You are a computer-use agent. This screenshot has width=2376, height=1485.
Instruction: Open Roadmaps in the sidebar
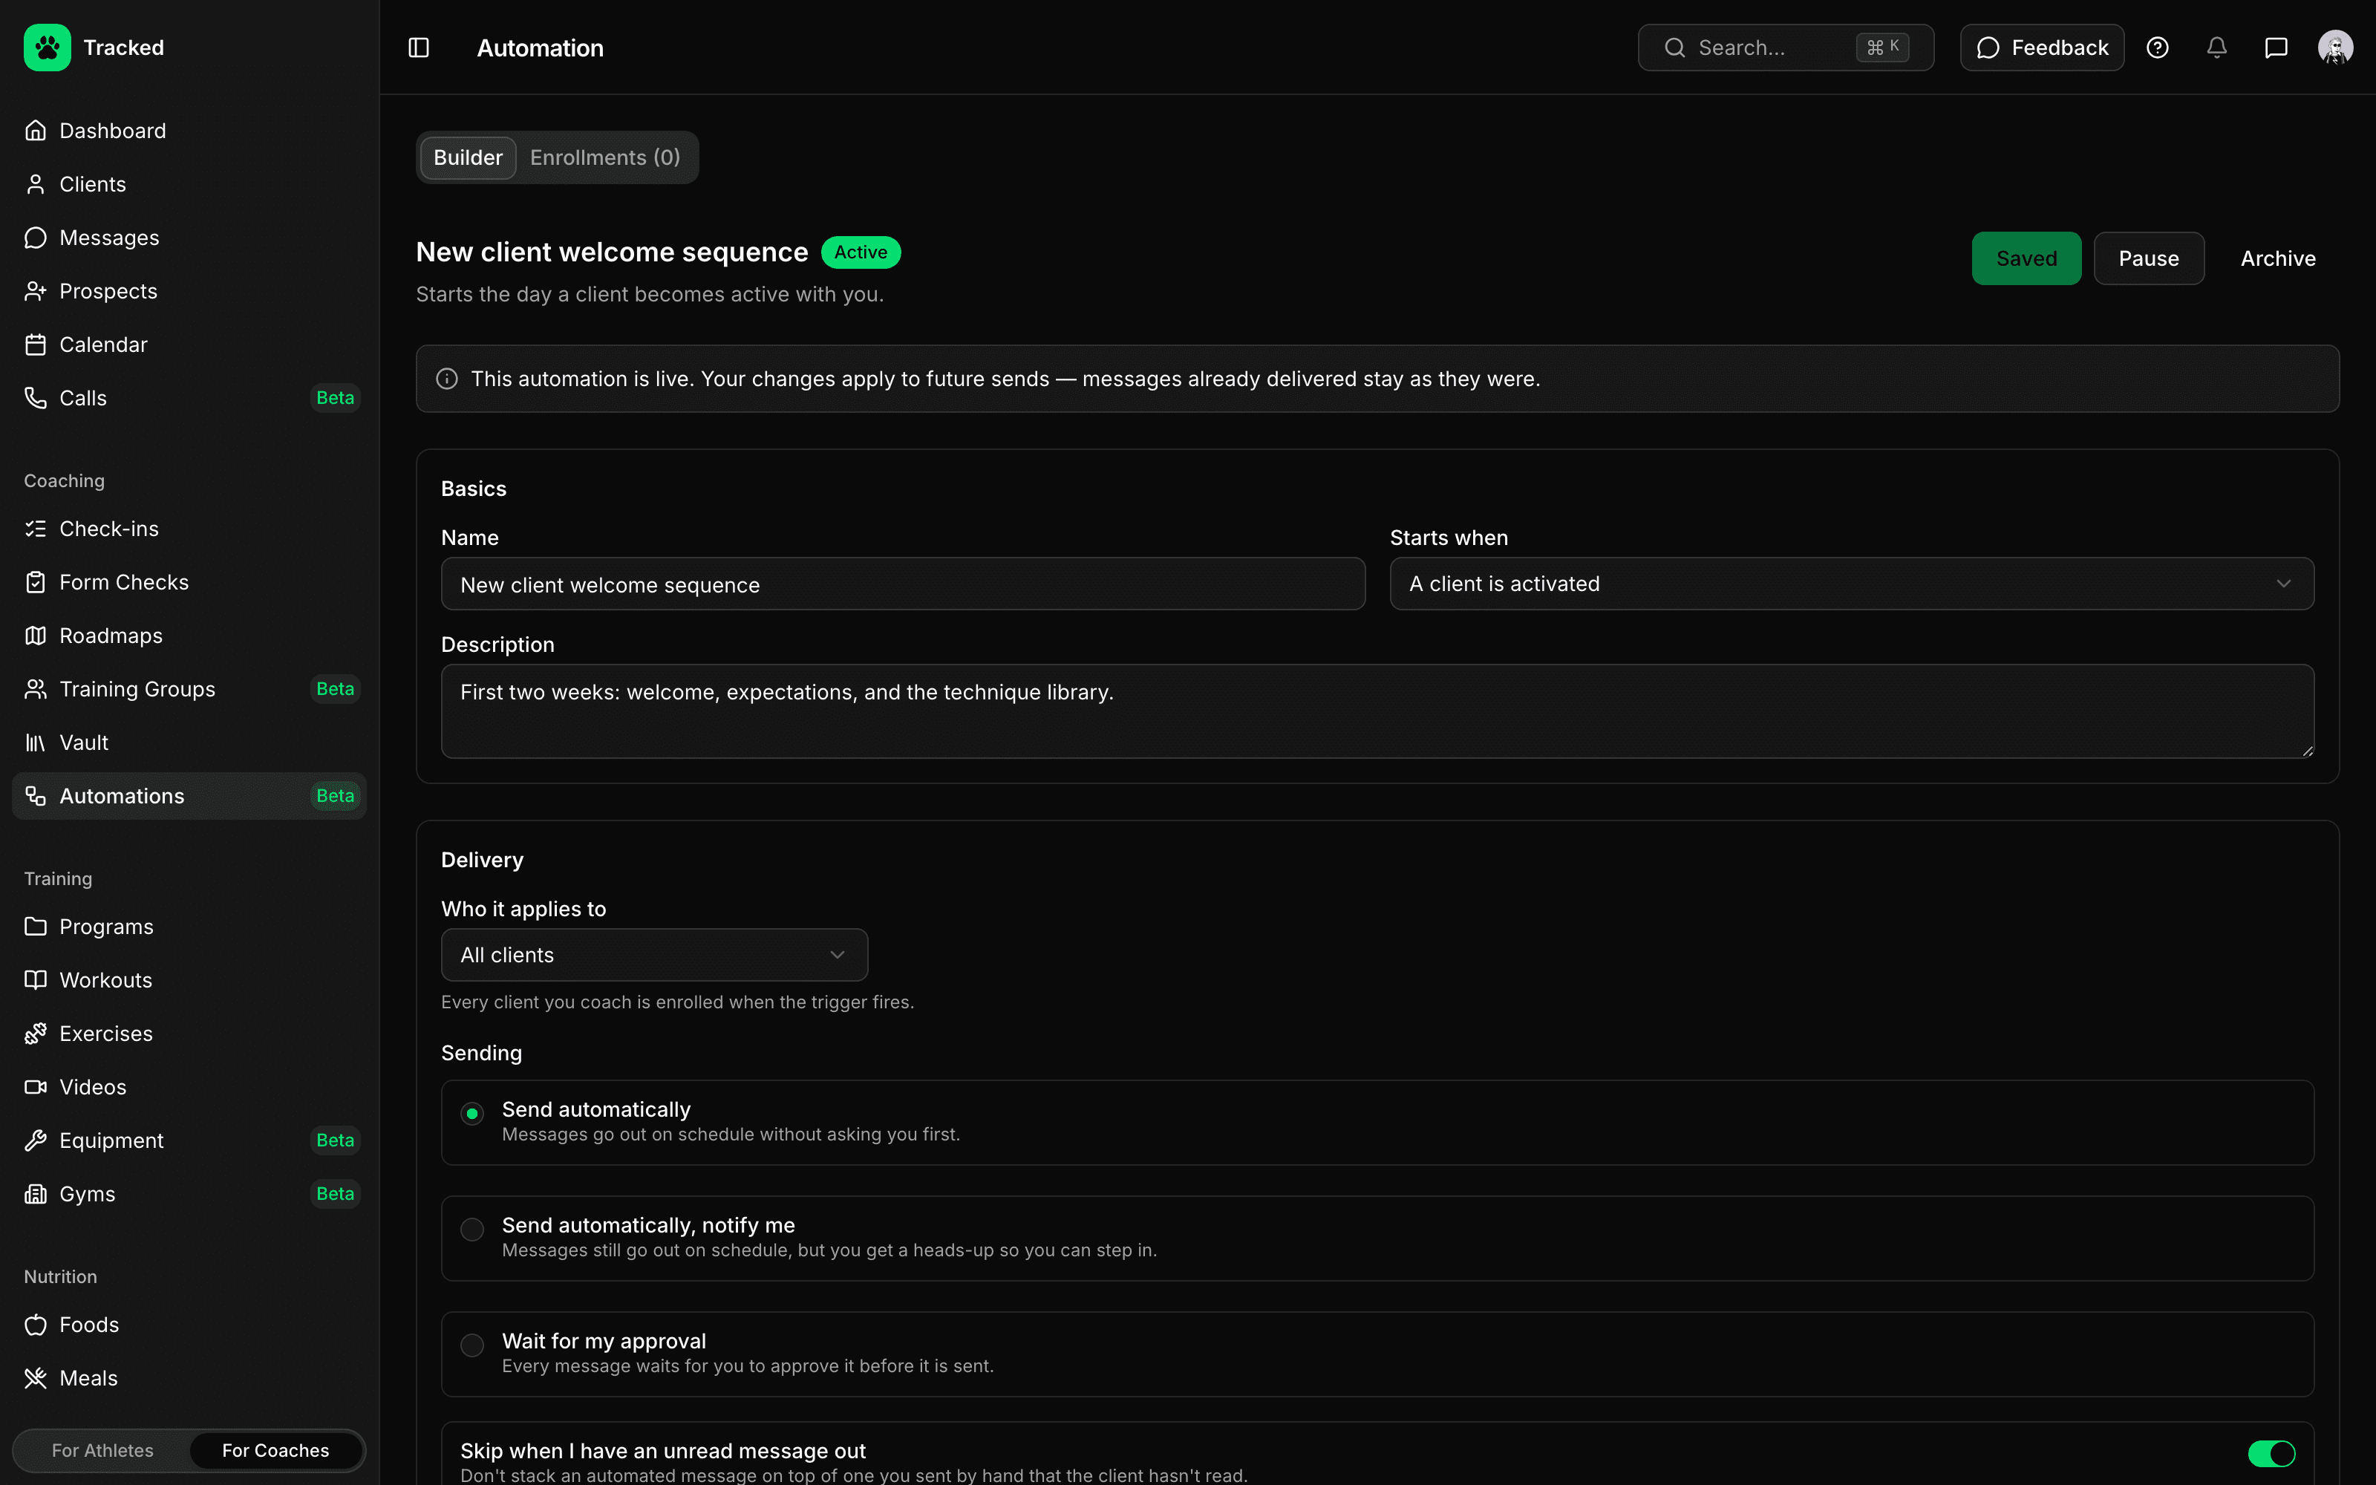coord(189,636)
